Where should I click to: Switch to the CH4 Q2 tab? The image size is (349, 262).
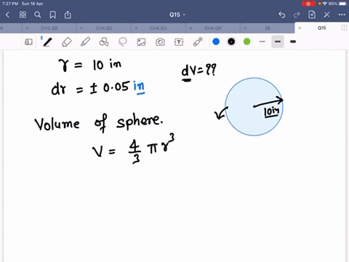(x=104, y=28)
